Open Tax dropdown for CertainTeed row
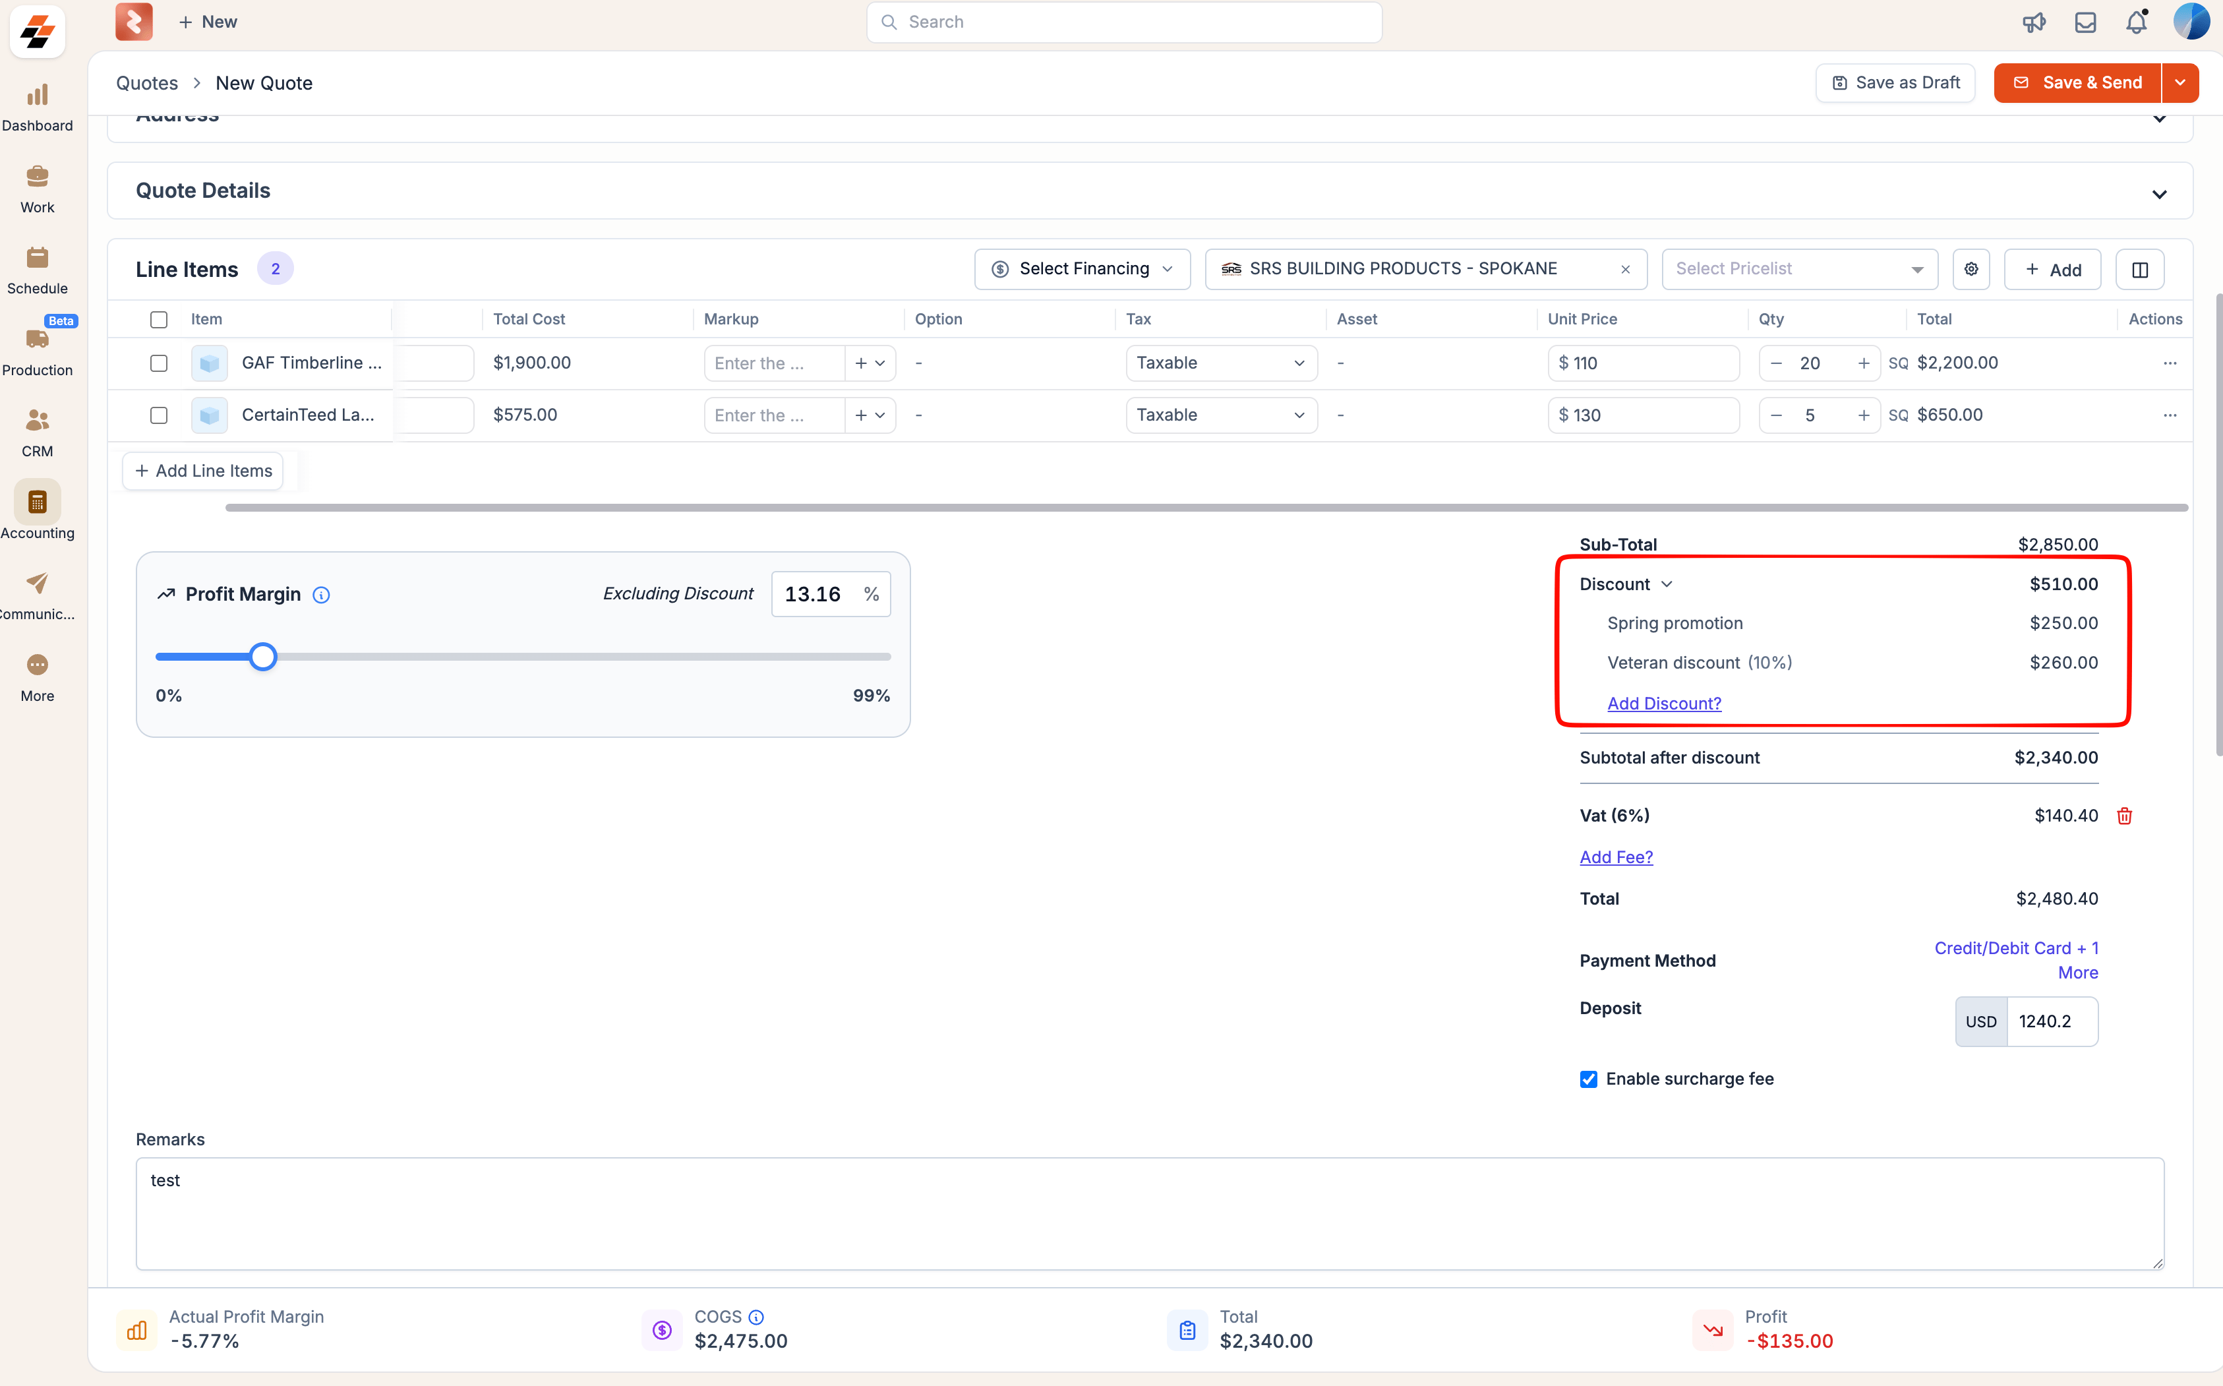 pyautogui.click(x=1220, y=416)
